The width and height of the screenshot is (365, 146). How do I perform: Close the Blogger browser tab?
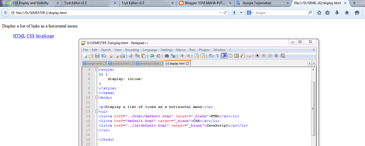click(x=230, y=3)
